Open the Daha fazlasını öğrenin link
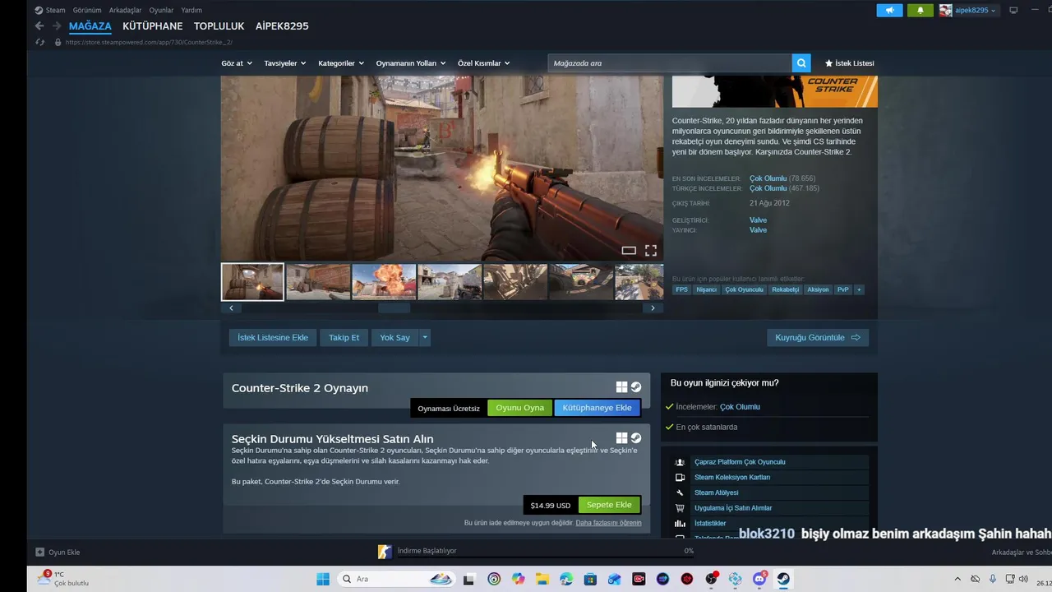Screen dimensions: 1052x592 [608, 523]
